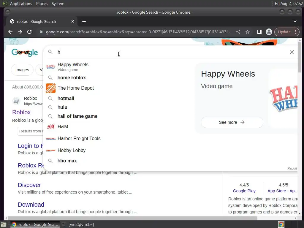Clear the search box with X icon
Screen dimensions: 304x228
[292, 52]
